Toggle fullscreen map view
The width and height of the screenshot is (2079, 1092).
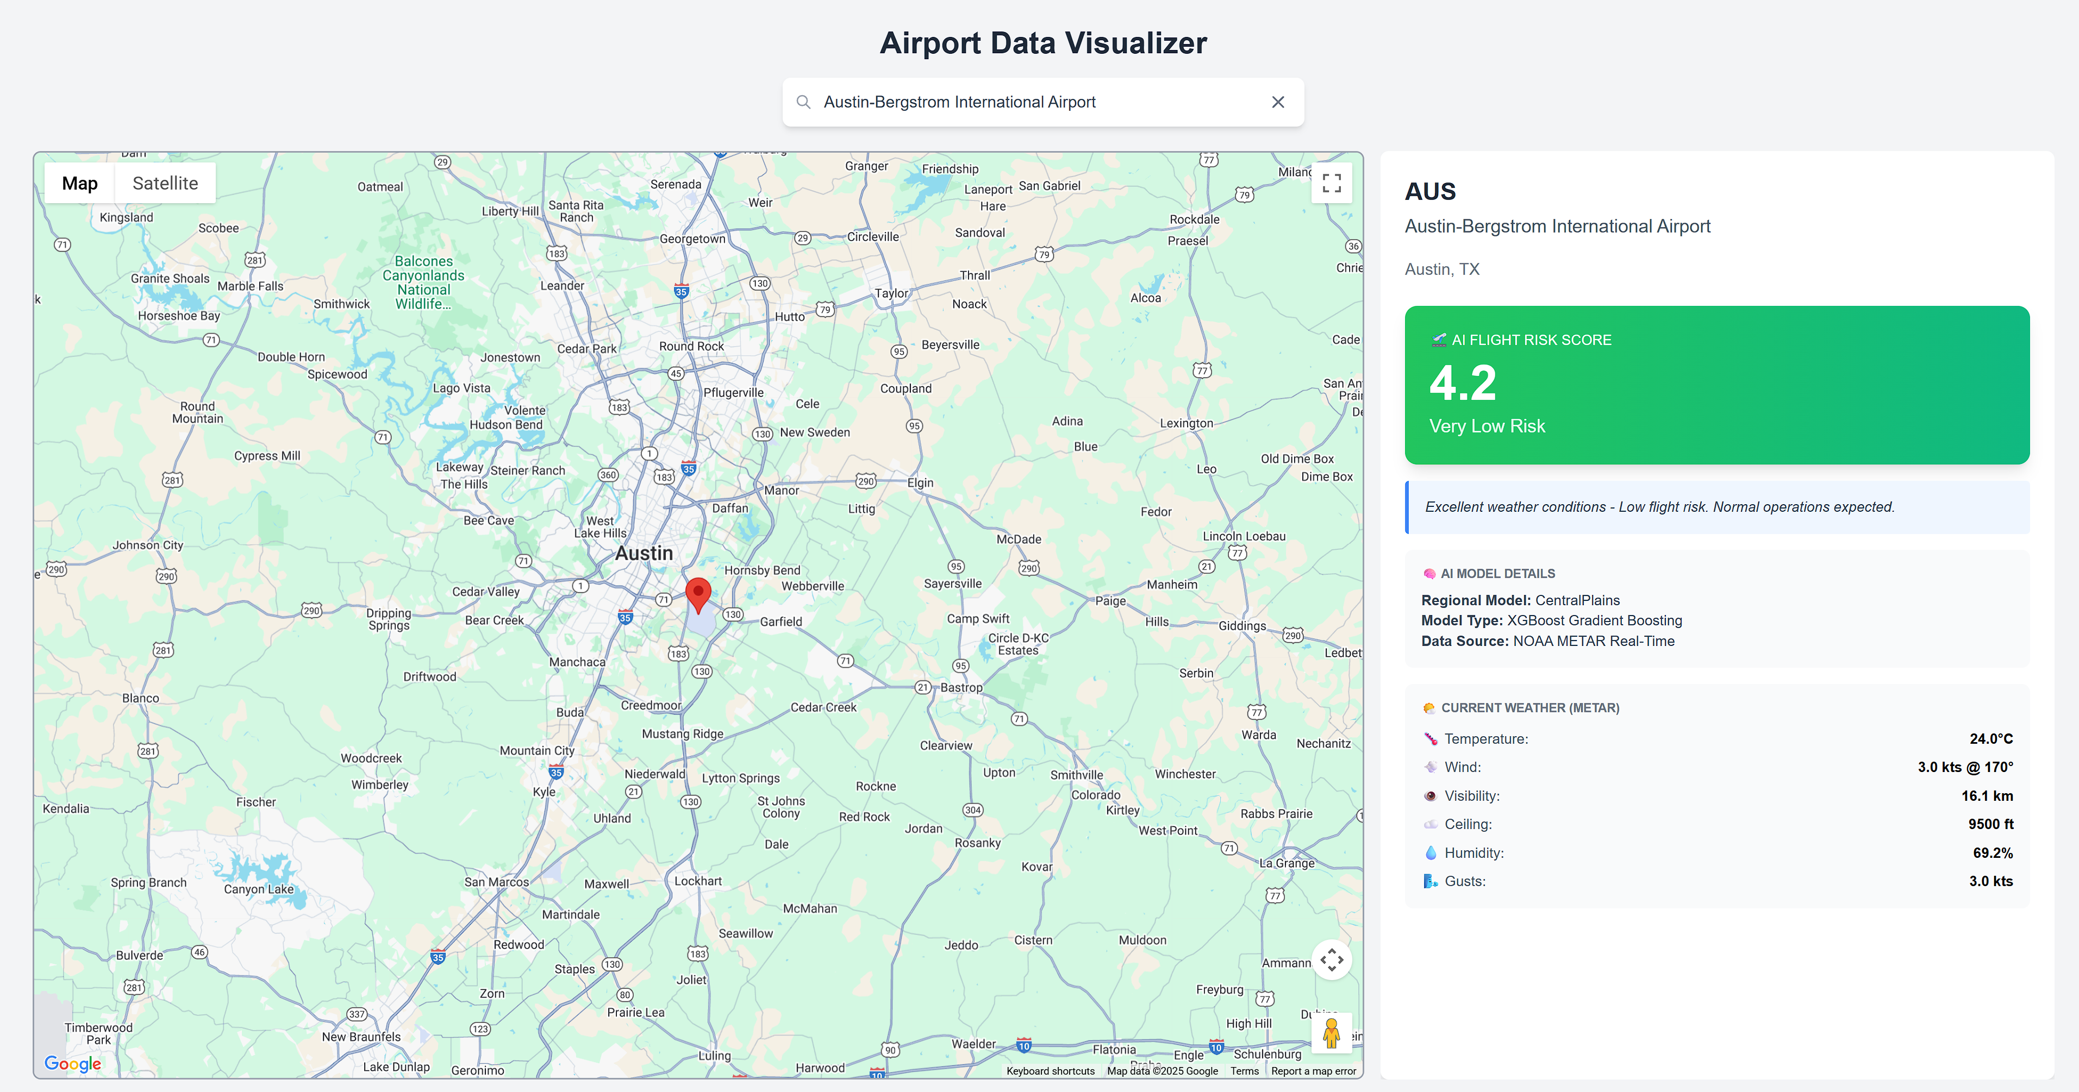(x=1332, y=183)
